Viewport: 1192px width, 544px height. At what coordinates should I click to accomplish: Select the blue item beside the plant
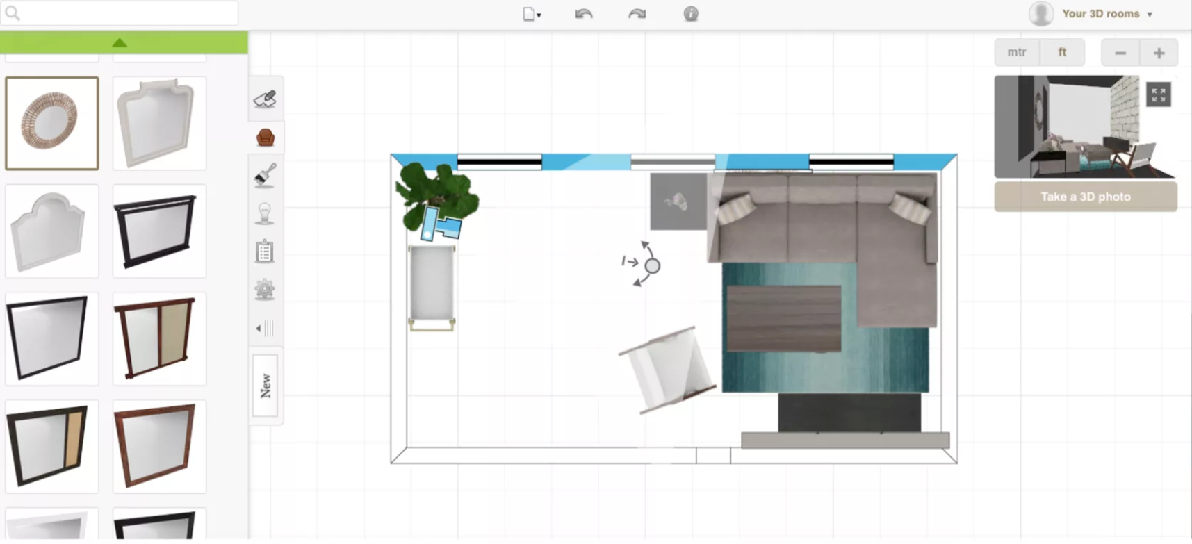tap(441, 224)
